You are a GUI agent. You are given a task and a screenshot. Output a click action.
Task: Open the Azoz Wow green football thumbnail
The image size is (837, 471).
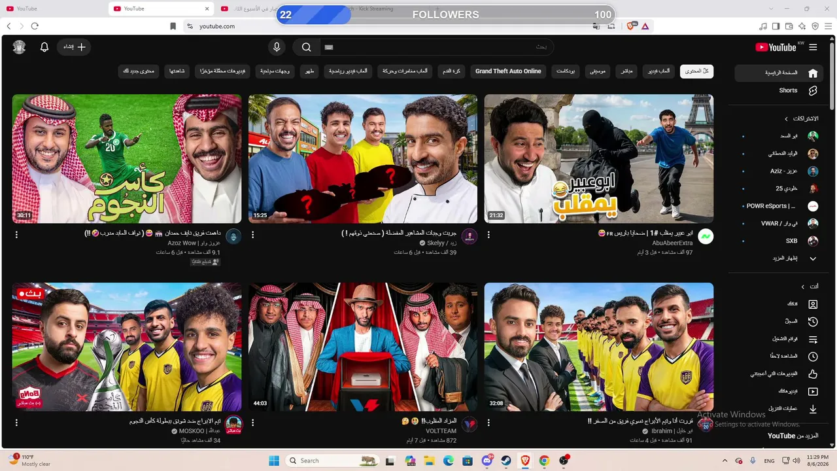coord(127,159)
